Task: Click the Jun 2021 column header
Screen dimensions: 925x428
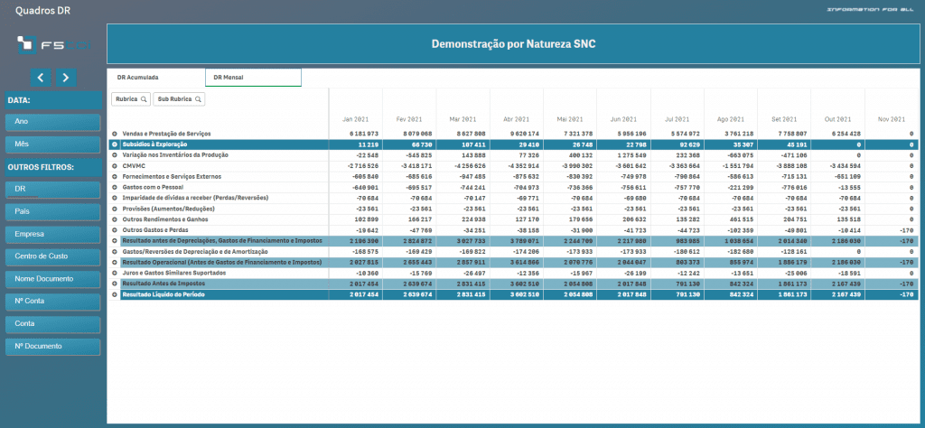Action: 623,119
